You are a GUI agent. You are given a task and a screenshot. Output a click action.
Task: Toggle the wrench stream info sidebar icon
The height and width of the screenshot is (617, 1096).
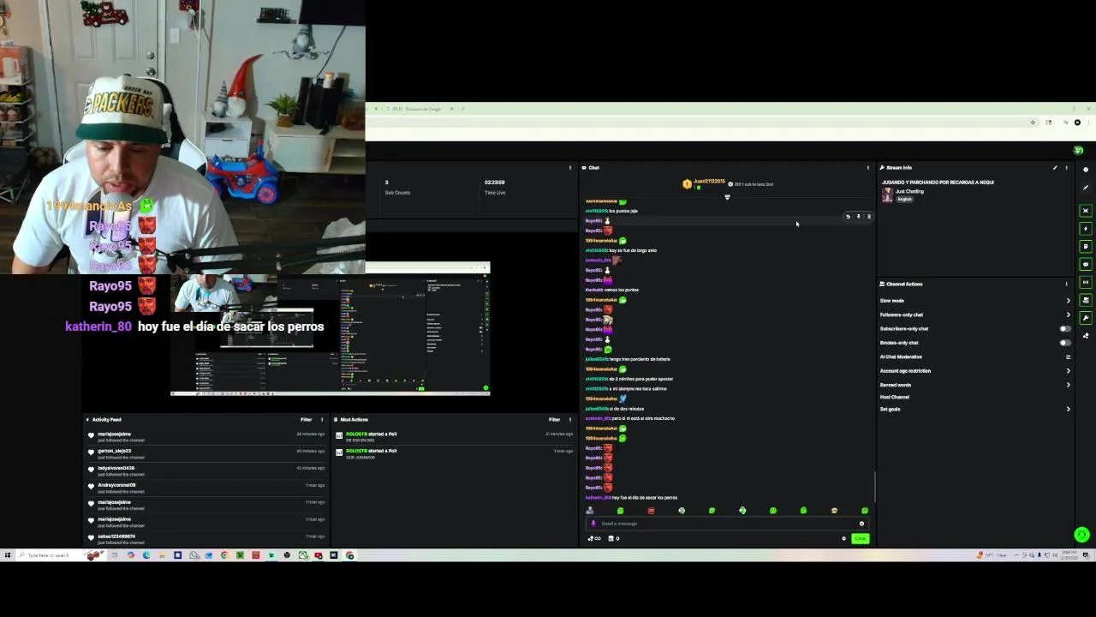click(x=1086, y=318)
